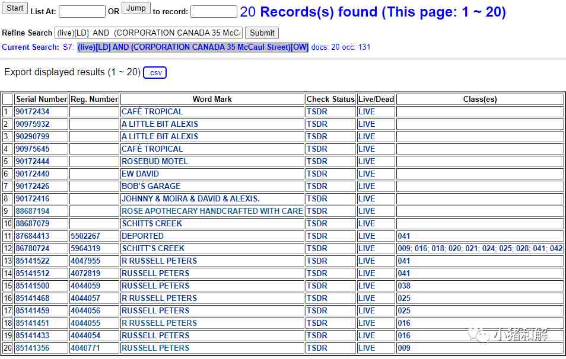566x359 pixels.
Task: Click the jump to record input field
Action: [214, 12]
